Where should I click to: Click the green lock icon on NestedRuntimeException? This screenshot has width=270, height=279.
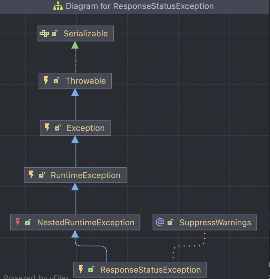(28, 222)
